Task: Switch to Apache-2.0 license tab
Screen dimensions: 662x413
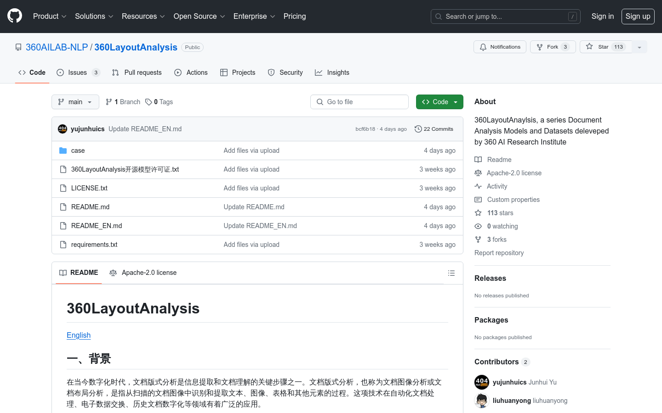Action: (x=143, y=273)
